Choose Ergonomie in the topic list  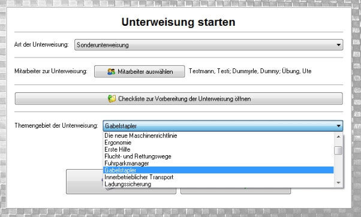pos(218,143)
